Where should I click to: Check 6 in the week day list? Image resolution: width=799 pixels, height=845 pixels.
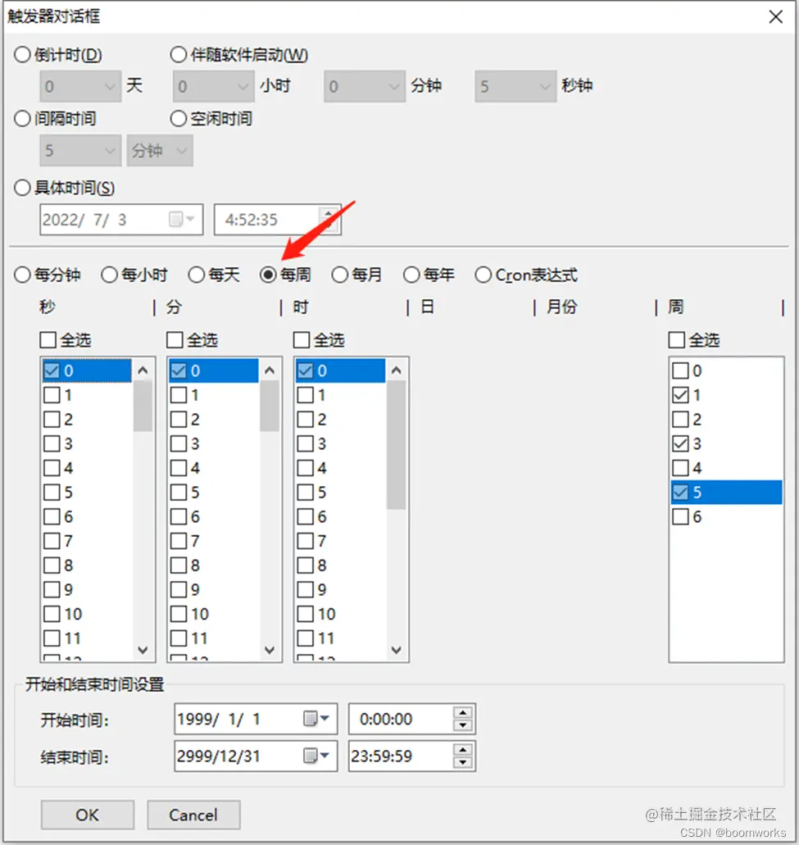680,517
